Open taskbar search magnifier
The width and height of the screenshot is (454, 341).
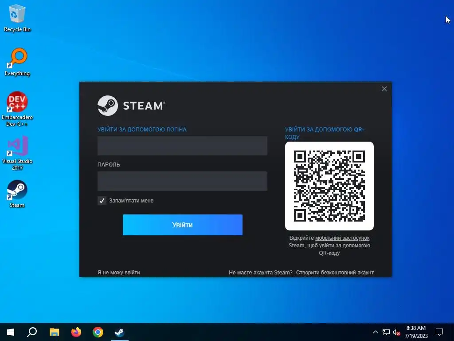32,332
